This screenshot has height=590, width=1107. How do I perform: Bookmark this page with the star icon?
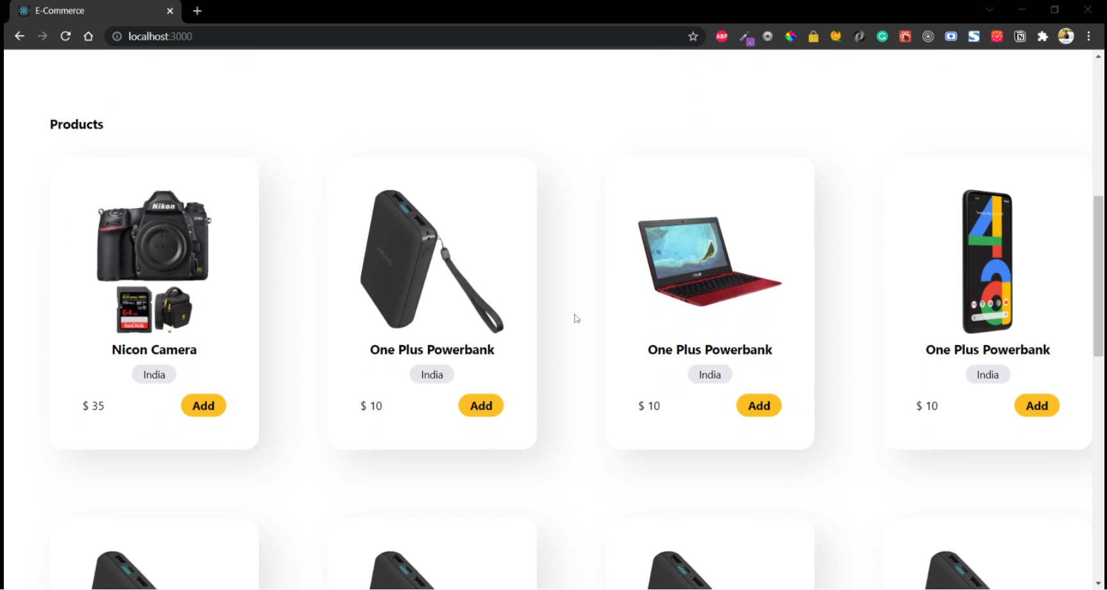click(x=693, y=36)
